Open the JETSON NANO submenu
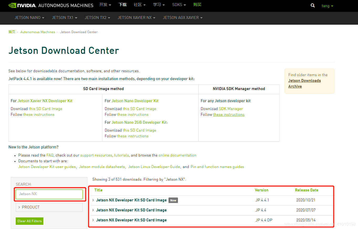The image size is (358, 229). pos(29,18)
